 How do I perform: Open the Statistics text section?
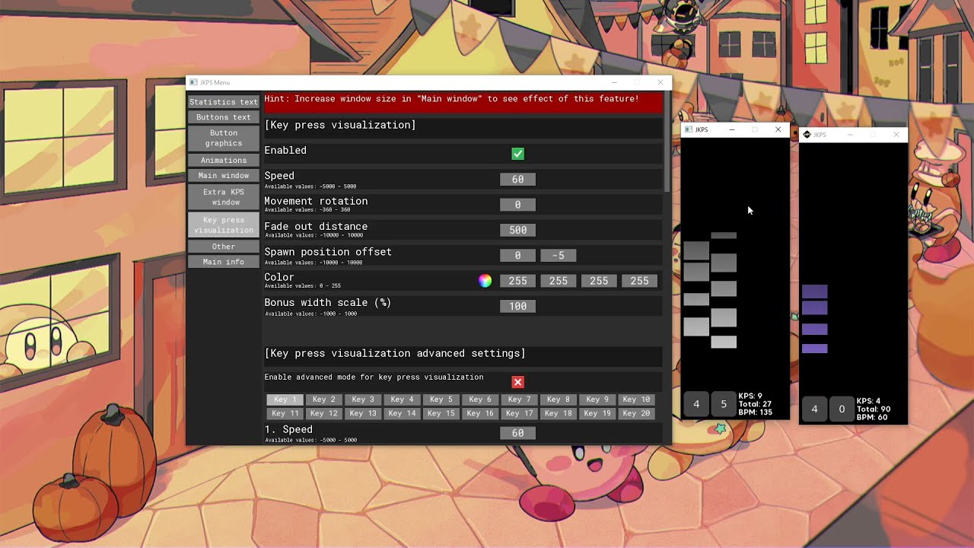coord(224,101)
